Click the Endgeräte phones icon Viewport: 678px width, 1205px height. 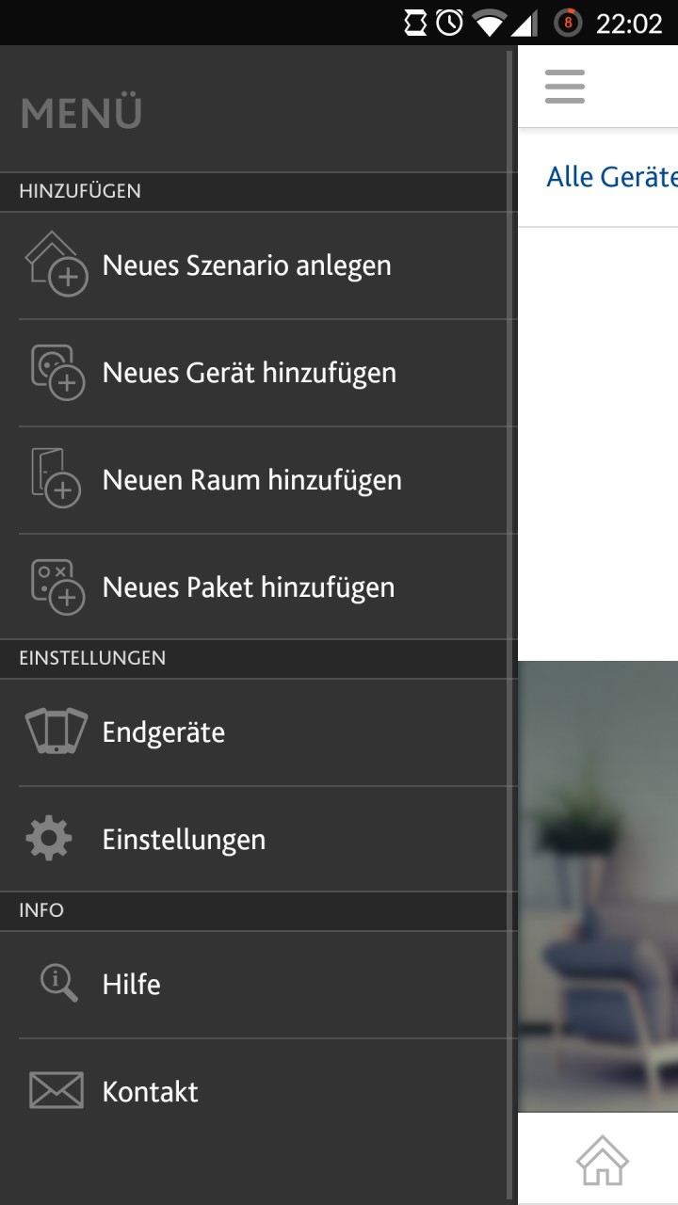[x=56, y=731]
